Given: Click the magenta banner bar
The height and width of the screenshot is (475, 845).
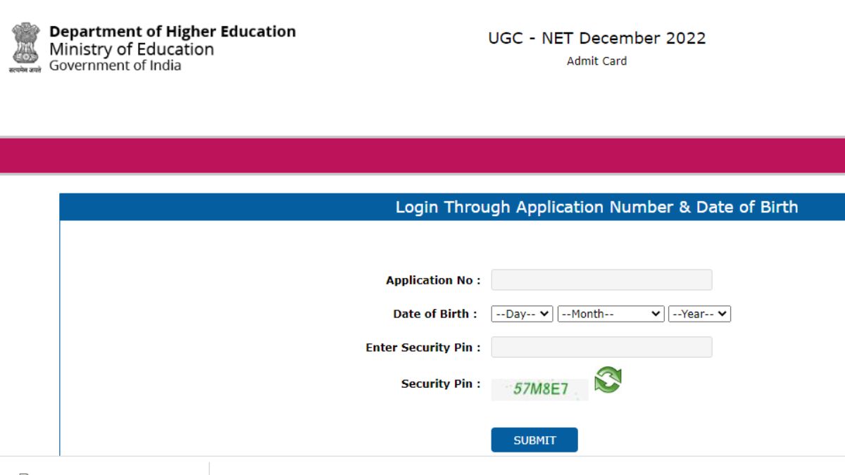Looking at the screenshot, I should click(423, 156).
